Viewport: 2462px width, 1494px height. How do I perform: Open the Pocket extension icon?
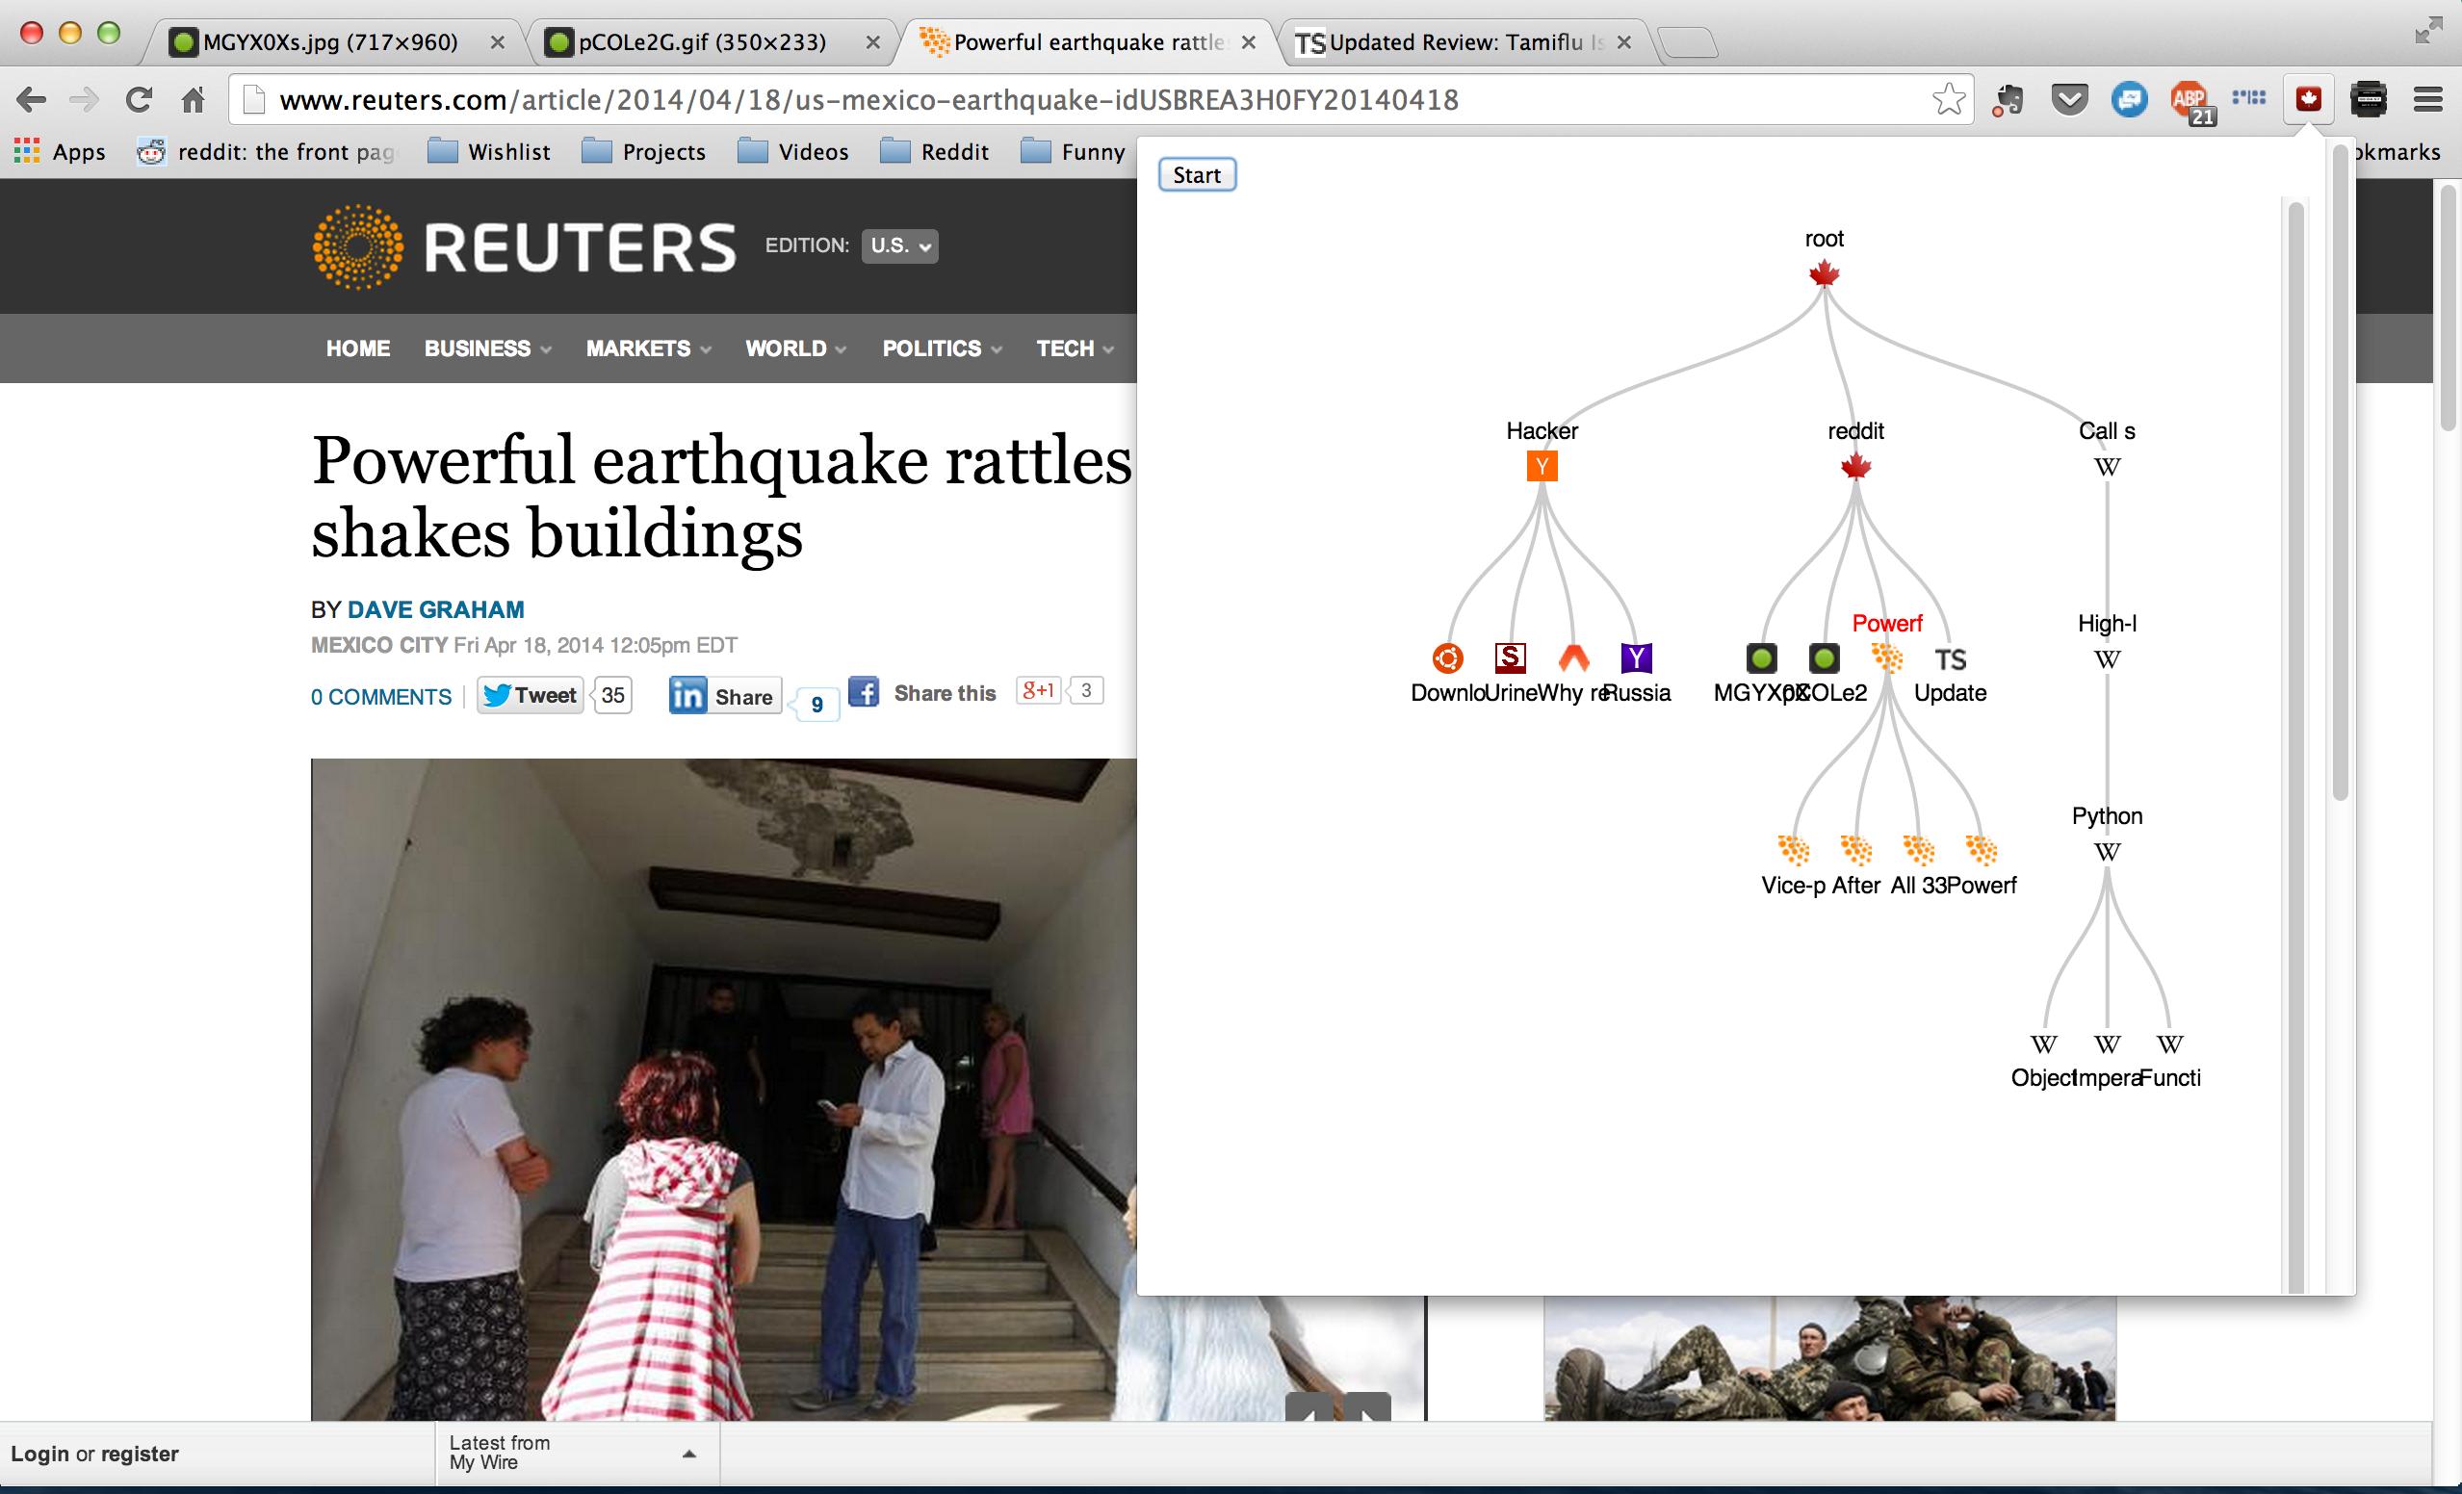click(x=2069, y=100)
